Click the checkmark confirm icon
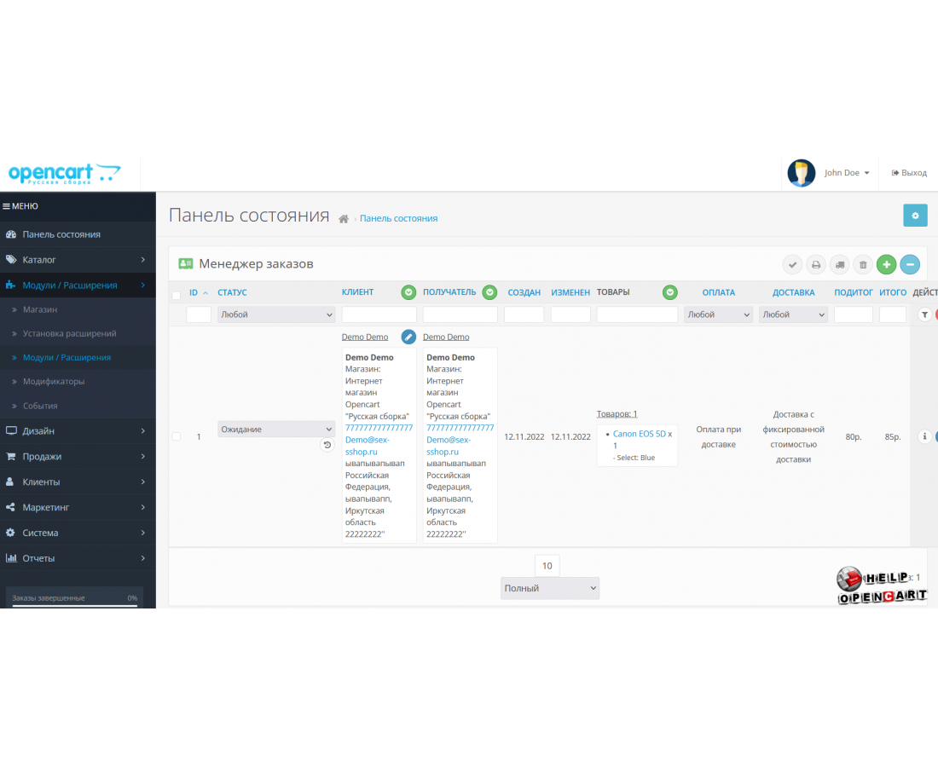The image size is (938, 767). click(792, 265)
